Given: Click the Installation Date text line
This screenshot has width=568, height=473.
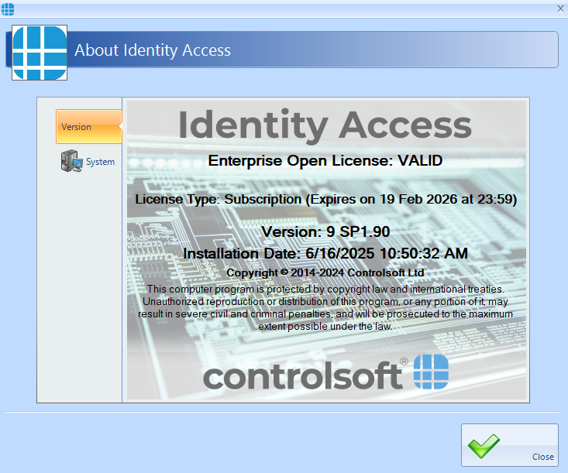Looking at the screenshot, I should (x=325, y=253).
